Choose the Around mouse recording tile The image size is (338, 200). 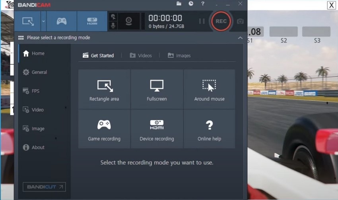click(x=209, y=89)
